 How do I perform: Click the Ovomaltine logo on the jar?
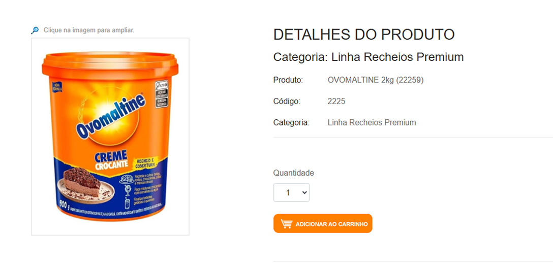pos(110,115)
